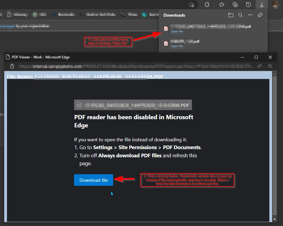
Task: Click 'PDF Viewer - Work - Microsoft Edge' title
Action: [41, 57]
